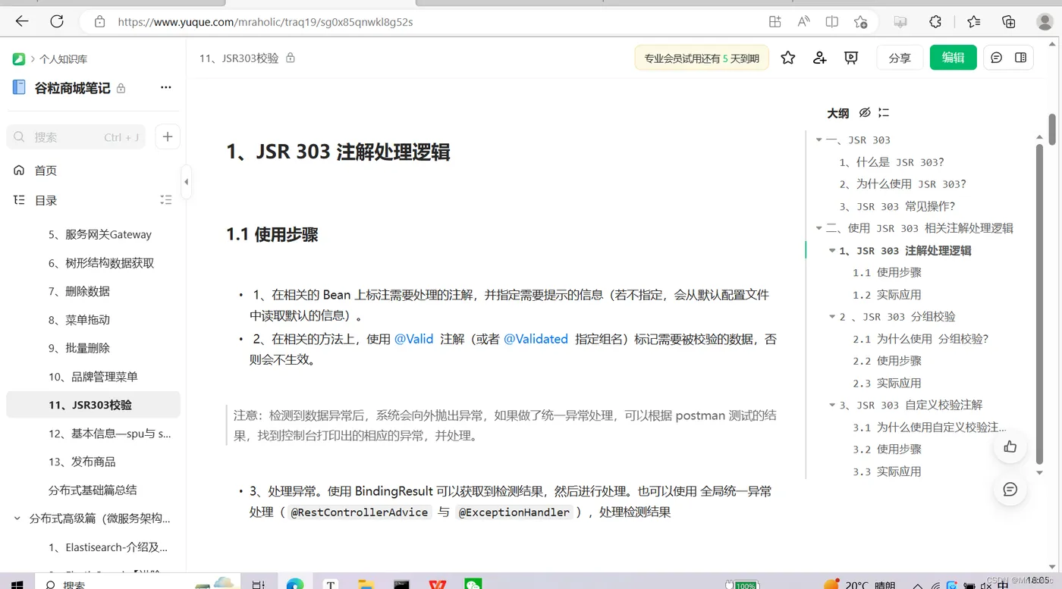Open the browser favorites list icon
Viewport: 1062px width, 589px height.
(x=974, y=22)
